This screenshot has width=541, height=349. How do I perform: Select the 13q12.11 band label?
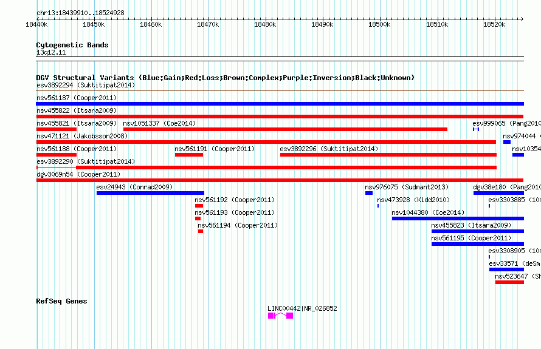pyautogui.click(x=51, y=52)
